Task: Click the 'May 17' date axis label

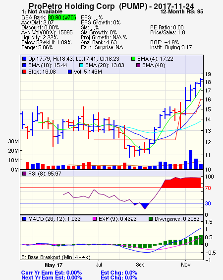Action: click(54, 265)
